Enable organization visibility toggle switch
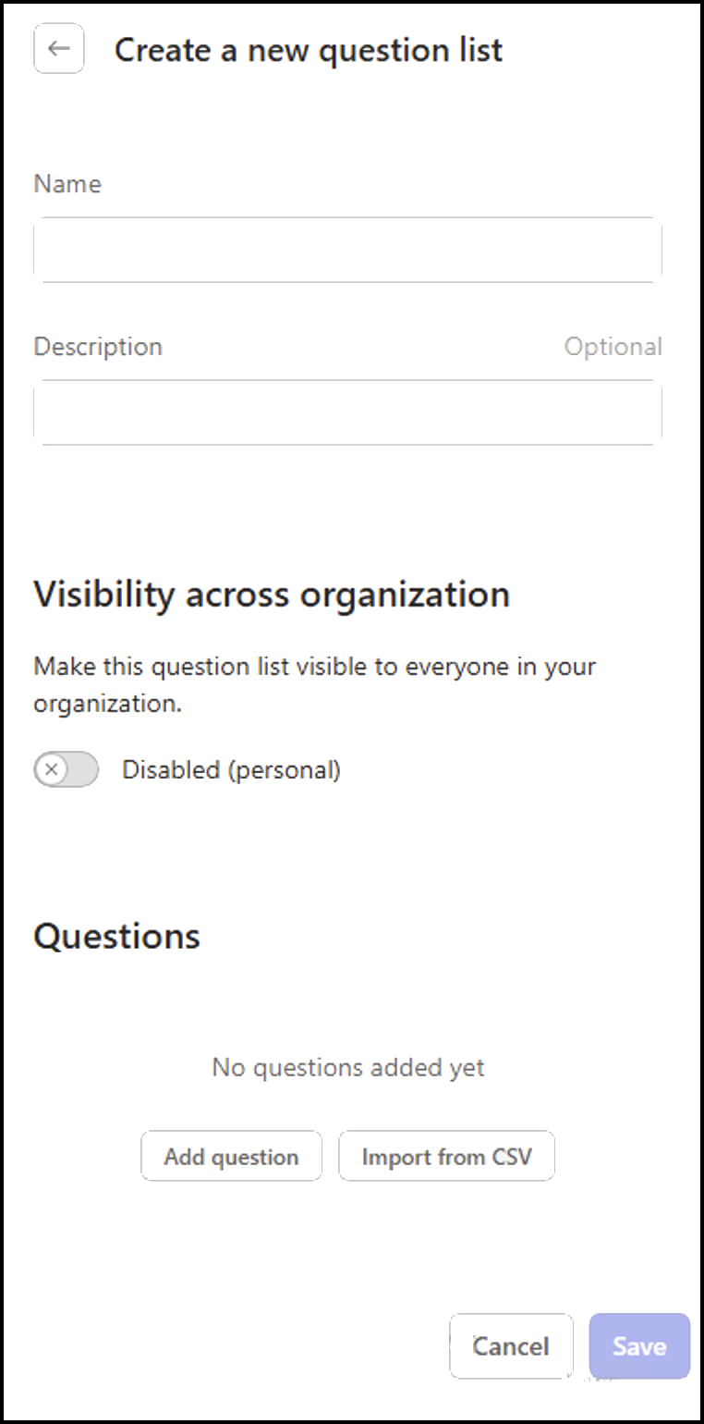Image resolution: width=704 pixels, height=1424 pixels. pyautogui.click(x=67, y=769)
